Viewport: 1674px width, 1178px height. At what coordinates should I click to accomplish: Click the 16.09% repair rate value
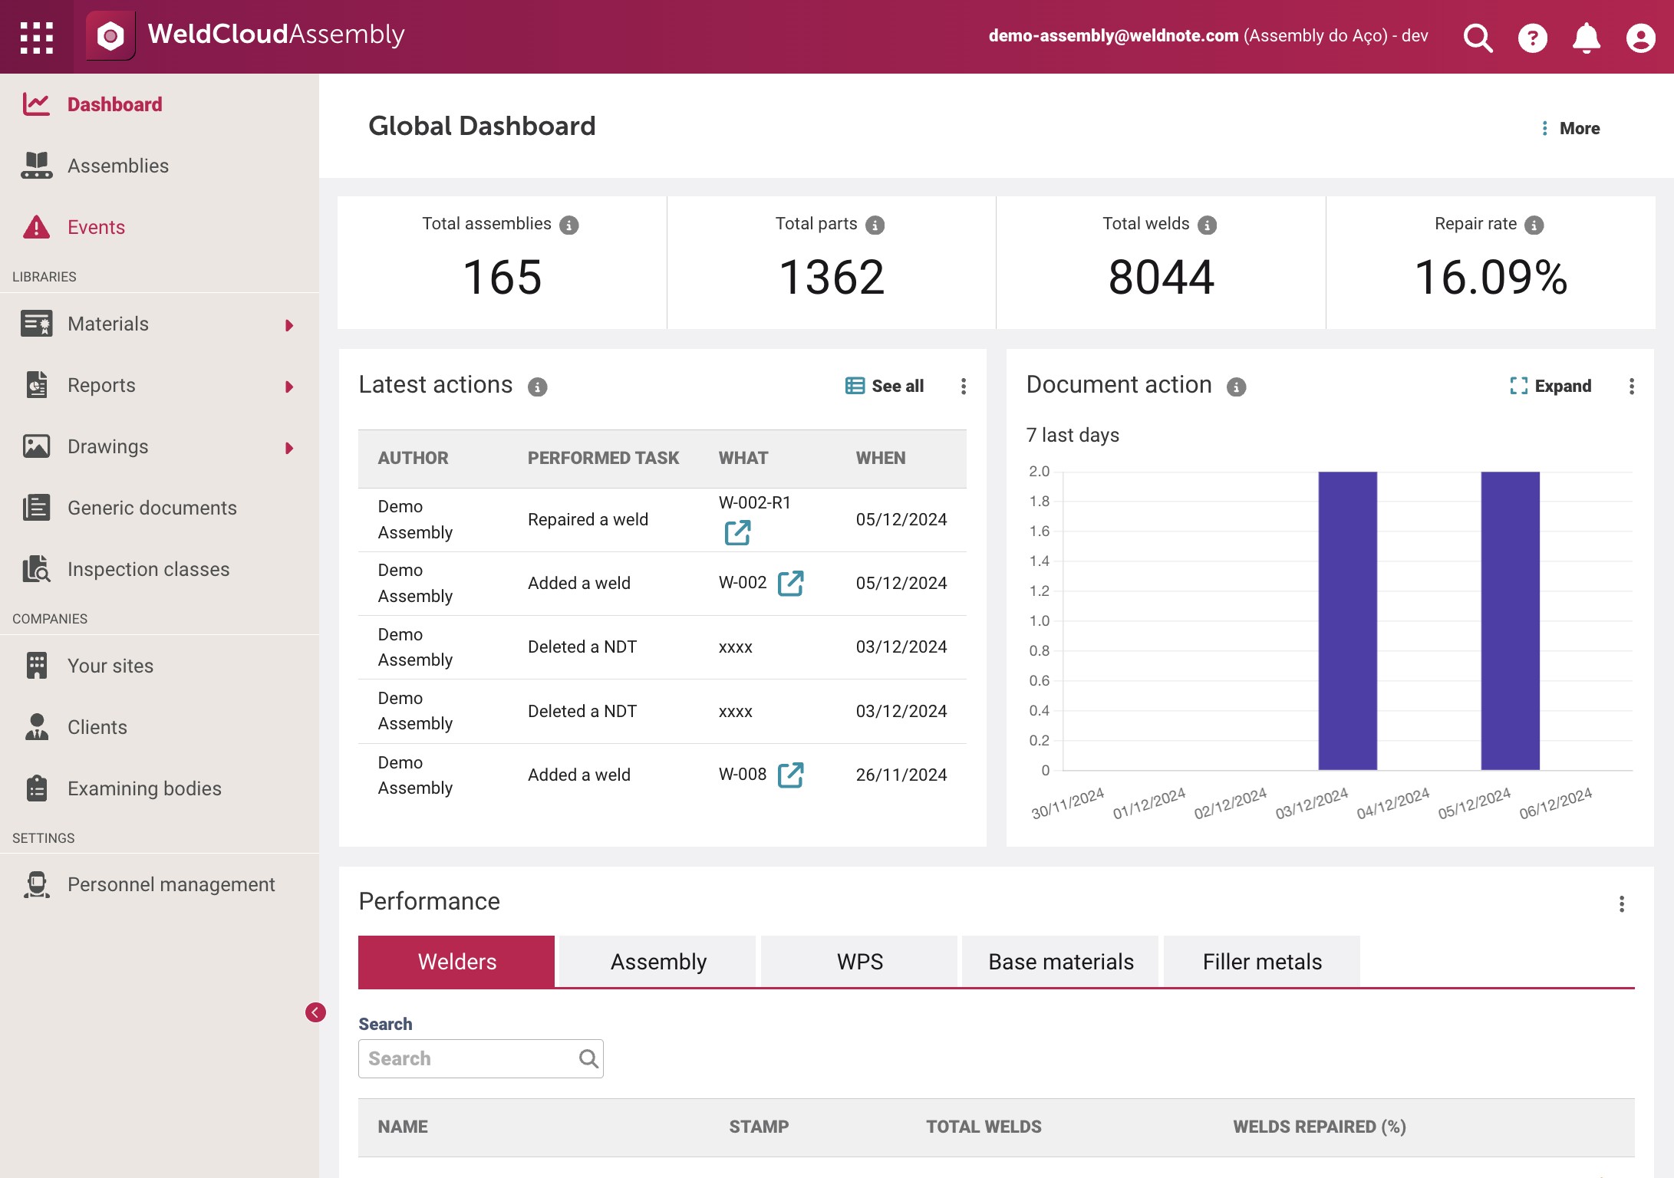click(x=1490, y=277)
